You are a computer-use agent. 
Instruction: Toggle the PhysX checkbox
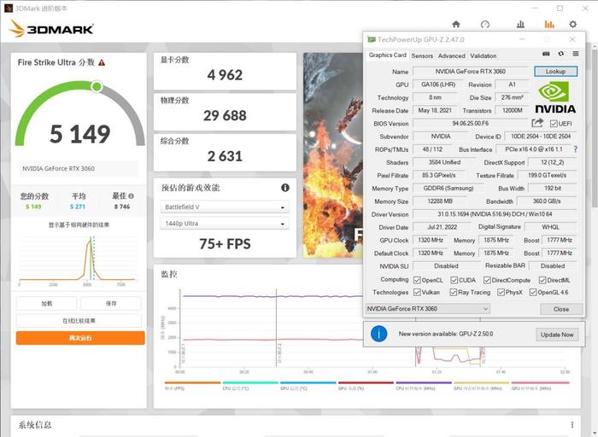click(501, 292)
